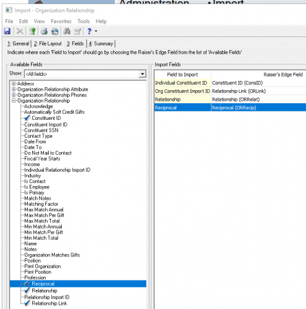Expand Organization Relationship Phones node
Viewport: 306px width, 309px height.
[x=14, y=95]
